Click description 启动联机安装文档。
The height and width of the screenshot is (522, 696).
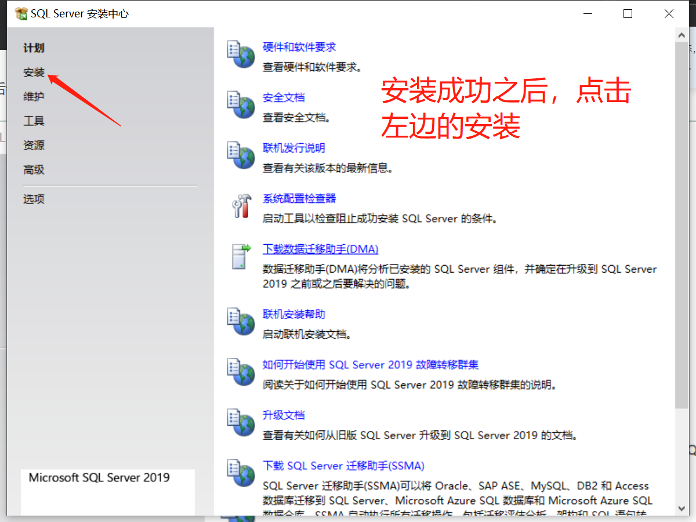(x=307, y=335)
